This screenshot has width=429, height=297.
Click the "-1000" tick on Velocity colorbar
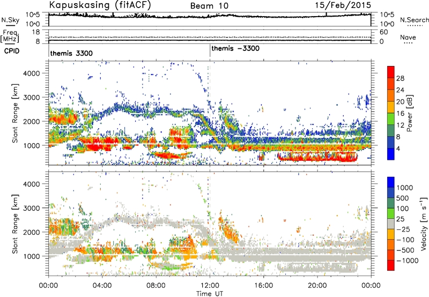click(x=407, y=261)
